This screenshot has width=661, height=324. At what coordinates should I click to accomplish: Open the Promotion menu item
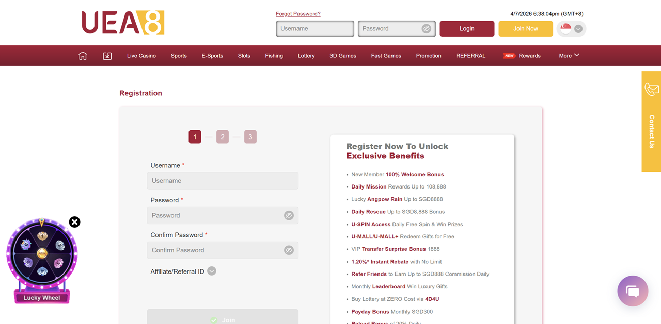tap(429, 56)
